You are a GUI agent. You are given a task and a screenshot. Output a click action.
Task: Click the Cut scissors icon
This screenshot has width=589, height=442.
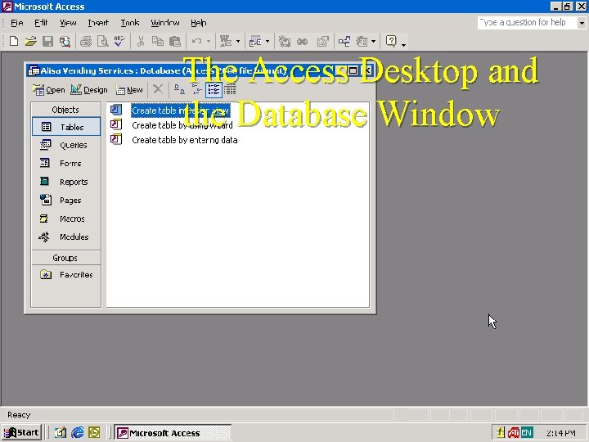141,41
